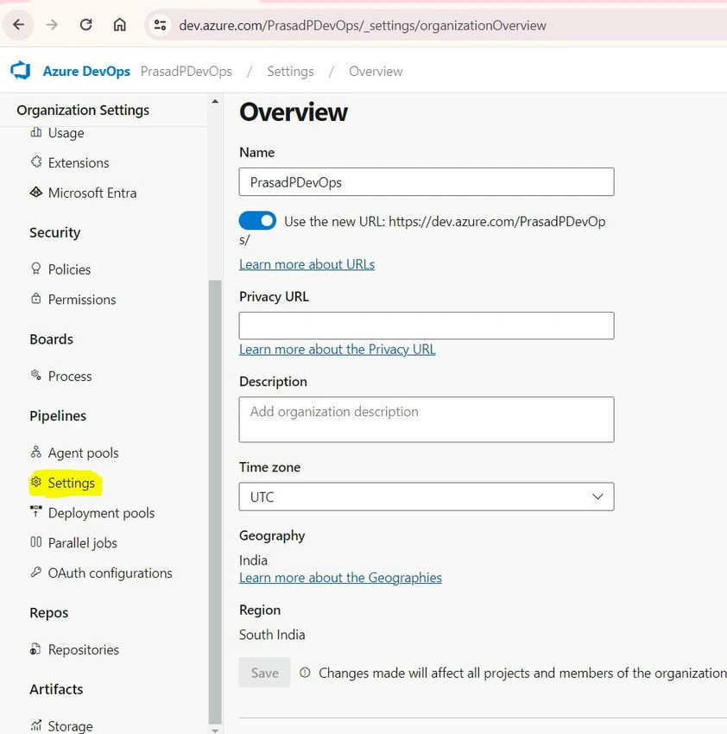
Task: Click the Policies lightbulb icon
Action: click(36, 269)
